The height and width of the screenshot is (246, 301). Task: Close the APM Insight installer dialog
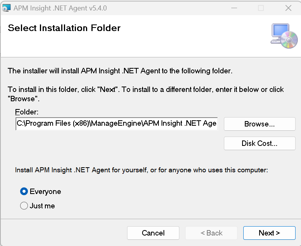288,8
